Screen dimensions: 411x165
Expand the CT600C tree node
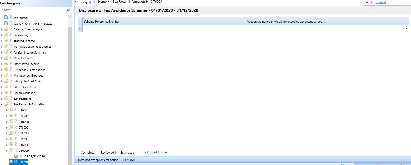(x=7, y=127)
